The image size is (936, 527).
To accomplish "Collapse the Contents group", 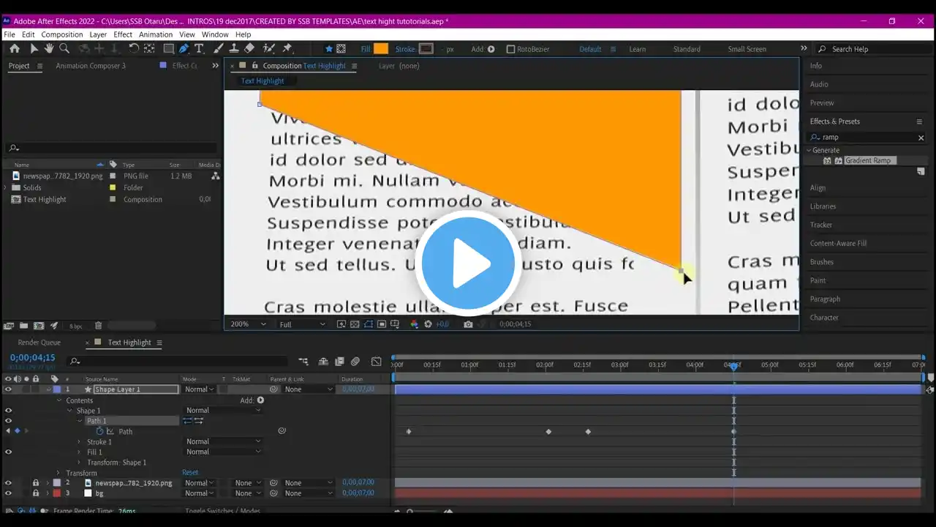I will pos(59,400).
